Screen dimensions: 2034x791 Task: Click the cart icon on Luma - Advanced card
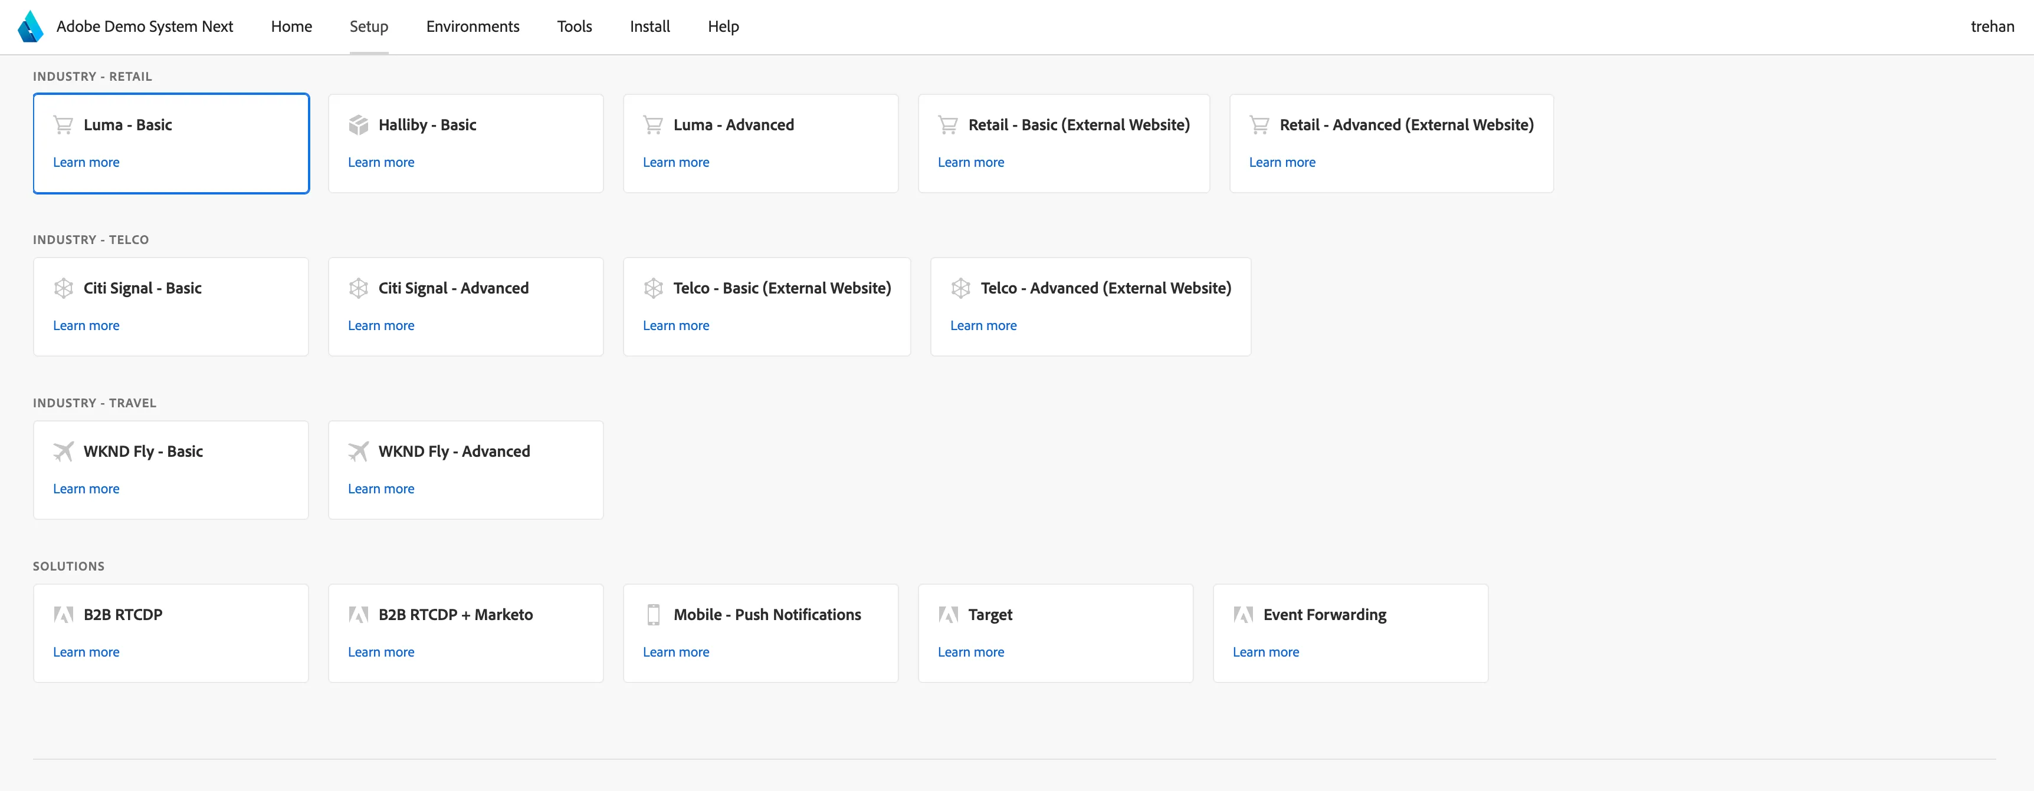(x=653, y=124)
